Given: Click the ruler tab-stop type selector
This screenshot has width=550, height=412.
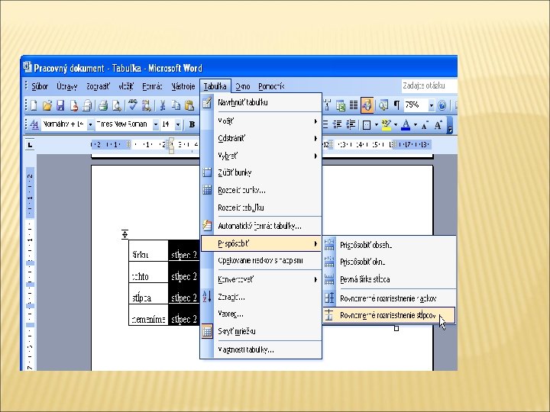Looking at the screenshot, I should 30,144.
